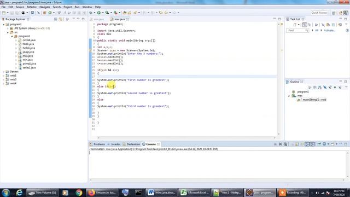The width and height of the screenshot is (350, 197).
Task: Open the Quick Access search field
Action: coord(319,13)
